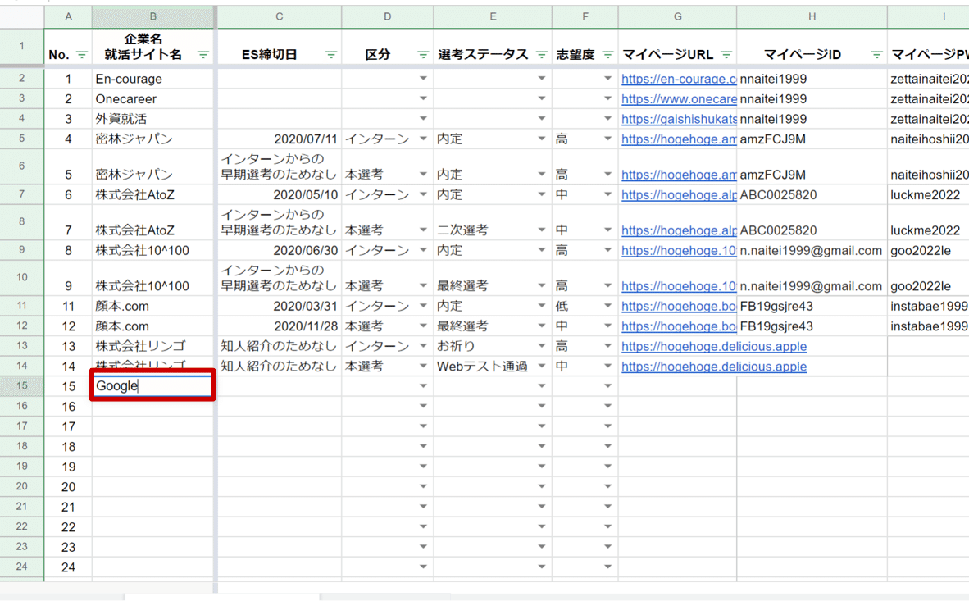Open the filter icon for 区分 column
969x601 pixels.
click(x=423, y=55)
